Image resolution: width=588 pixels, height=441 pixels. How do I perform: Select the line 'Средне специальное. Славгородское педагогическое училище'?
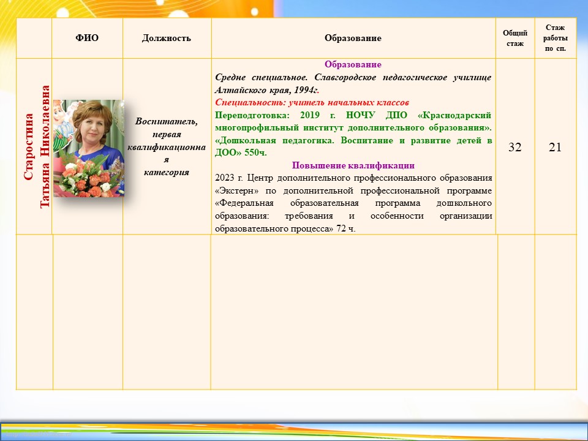(x=353, y=77)
